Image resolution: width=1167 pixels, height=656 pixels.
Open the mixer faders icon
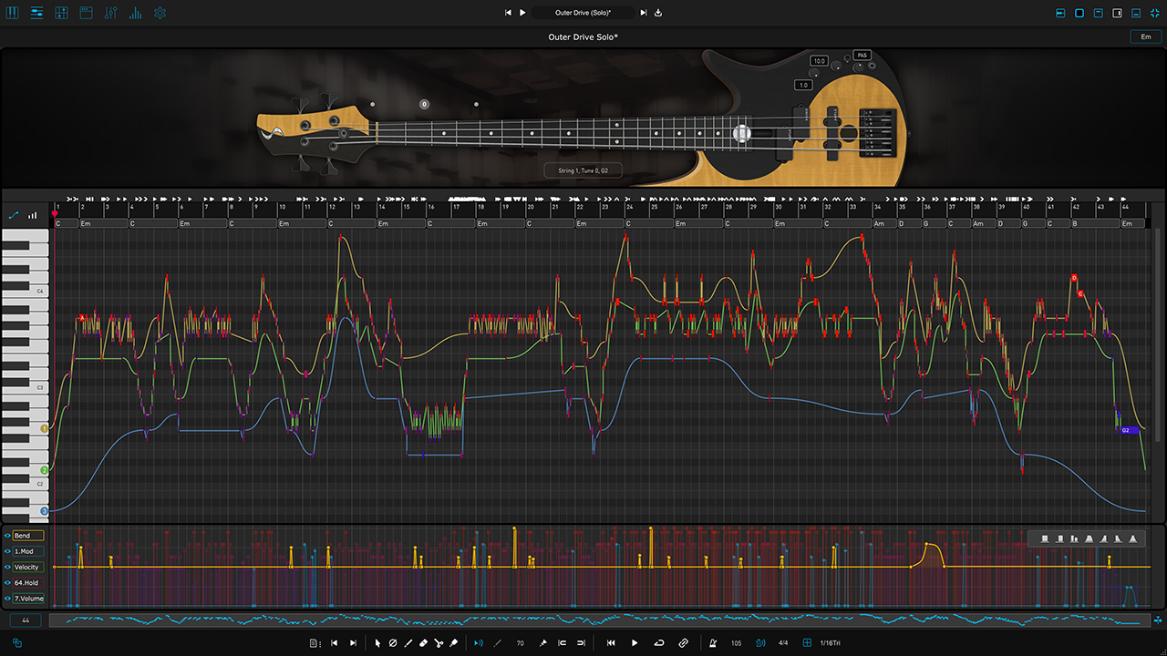tap(111, 13)
